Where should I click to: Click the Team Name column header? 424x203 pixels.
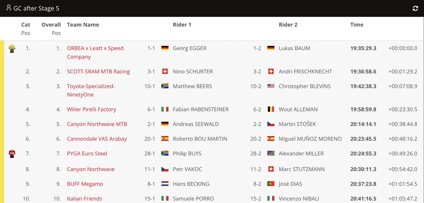(83, 25)
